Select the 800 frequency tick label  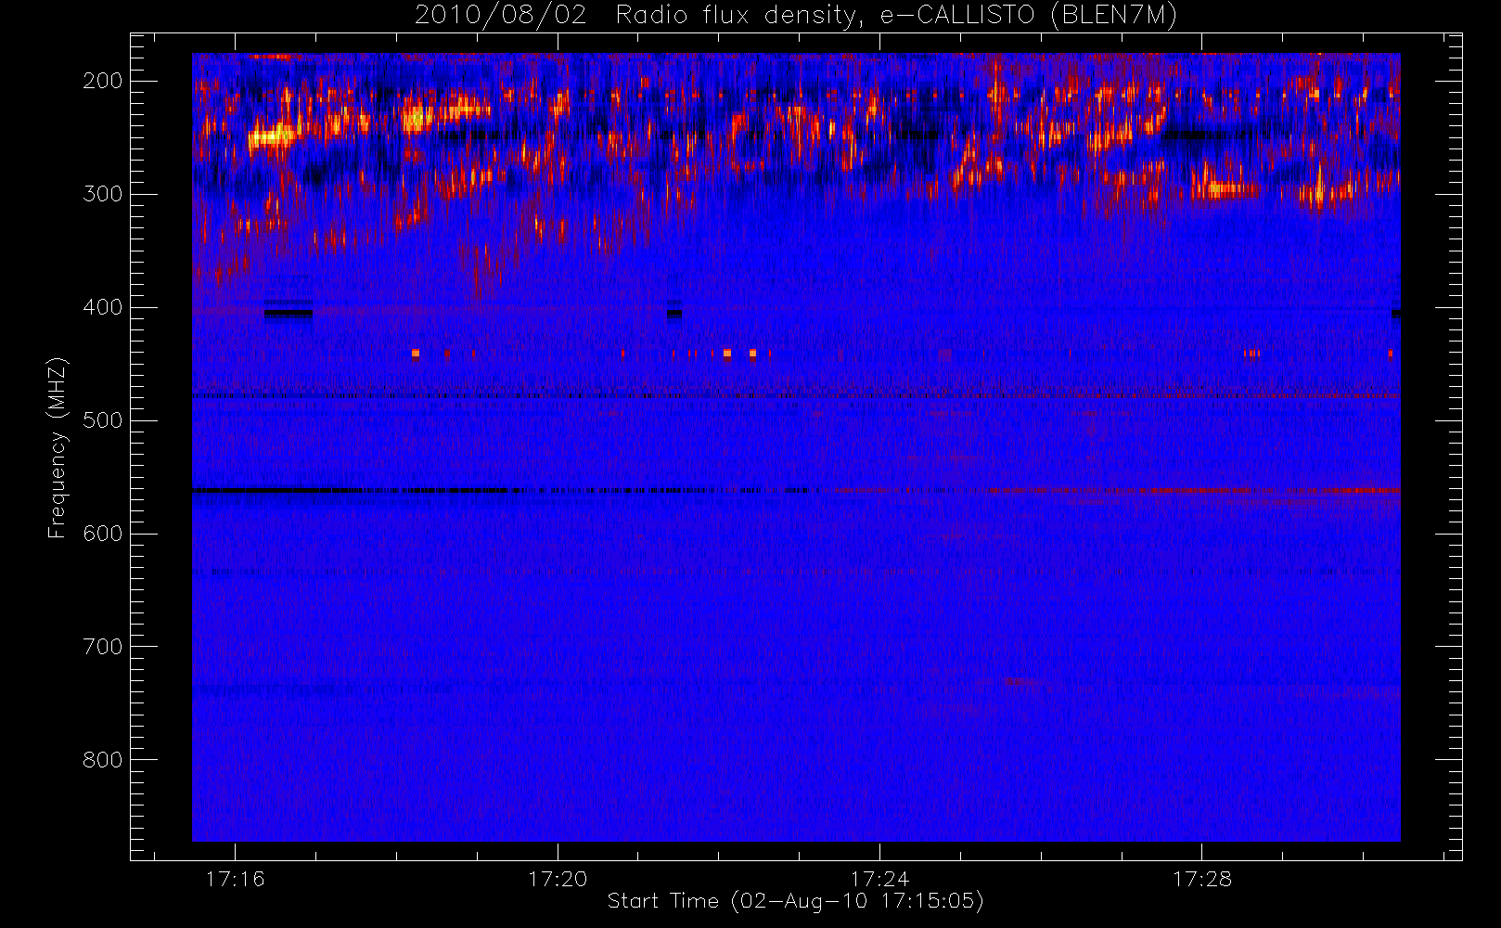coord(103,760)
